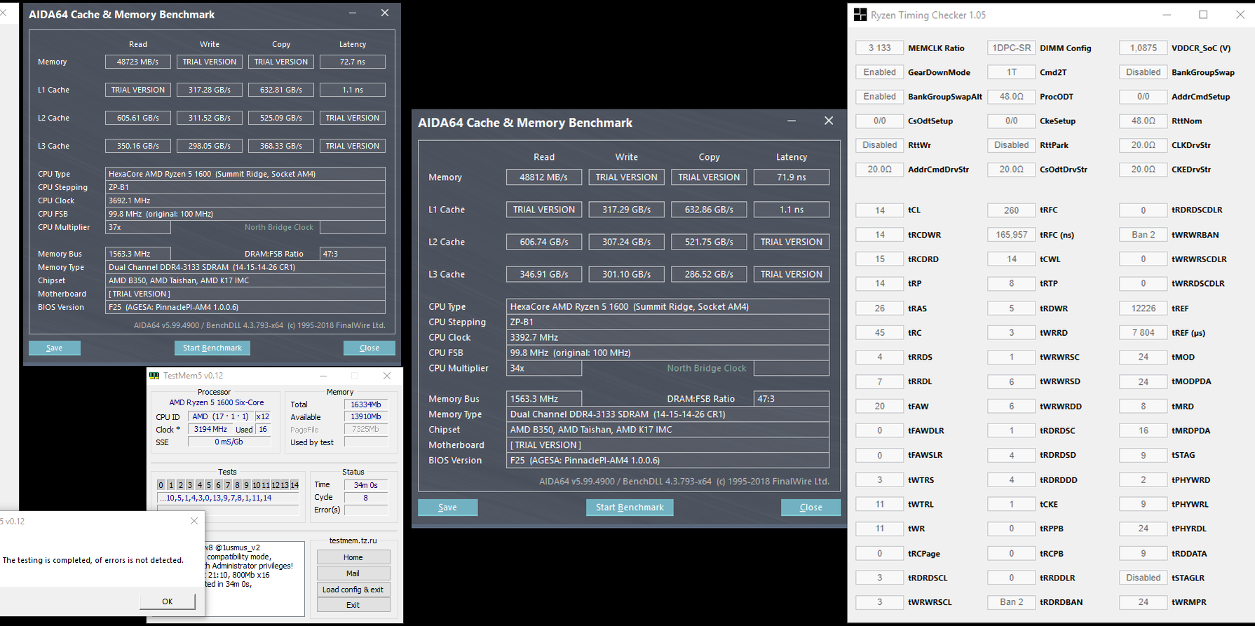Dismiss the testing-completed dialog with its X

point(194,521)
